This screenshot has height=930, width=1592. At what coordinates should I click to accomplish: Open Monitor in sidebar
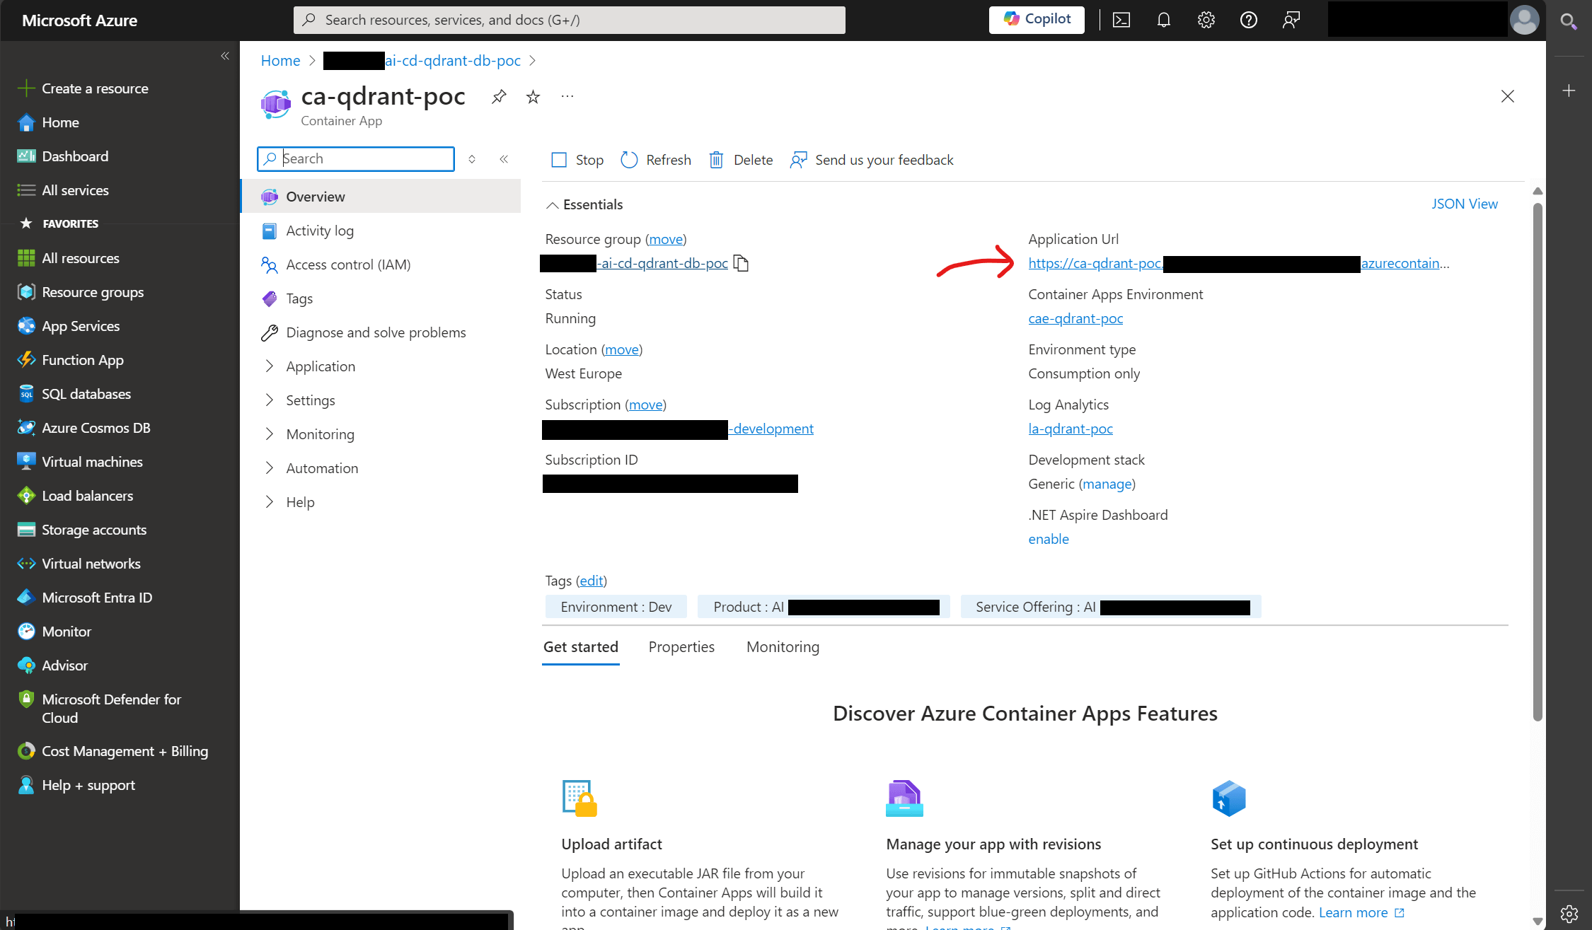54,632
